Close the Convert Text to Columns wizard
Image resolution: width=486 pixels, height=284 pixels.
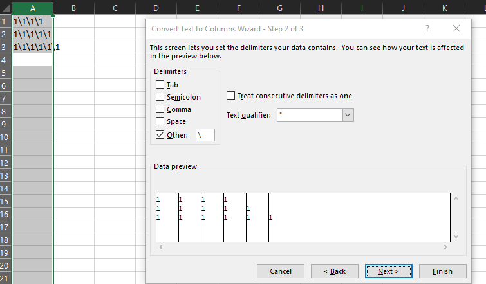tap(456, 29)
